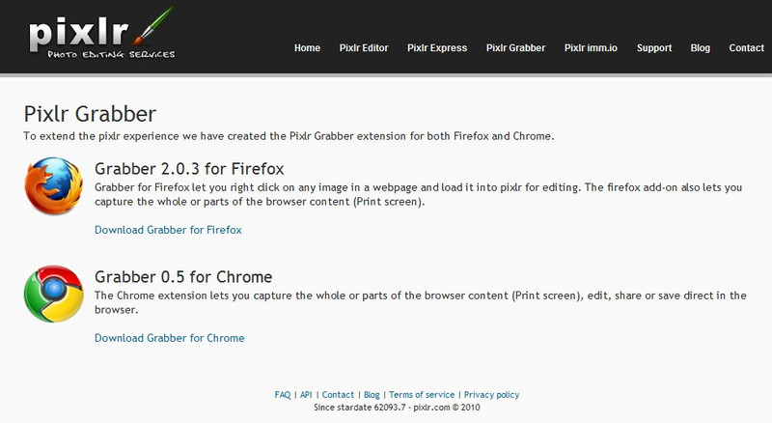Select Pixlr Grabber in the navigation bar
Image resolution: width=772 pixels, height=423 pixels.
[x=516, y=48]
